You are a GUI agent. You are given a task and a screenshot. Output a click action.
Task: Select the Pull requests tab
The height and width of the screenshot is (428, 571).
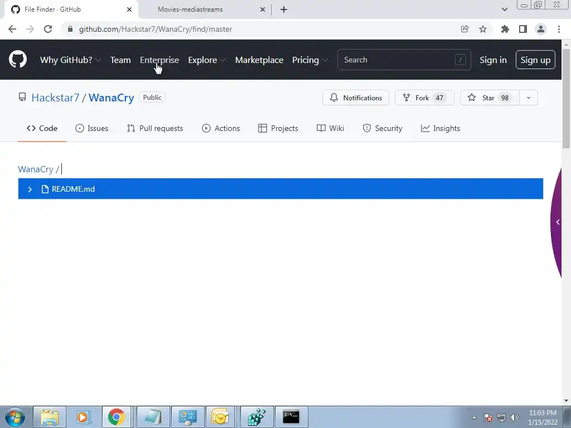click(x=155, y=128)
